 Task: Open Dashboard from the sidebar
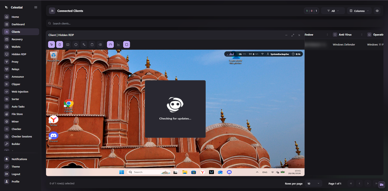(x=21, y=24)
